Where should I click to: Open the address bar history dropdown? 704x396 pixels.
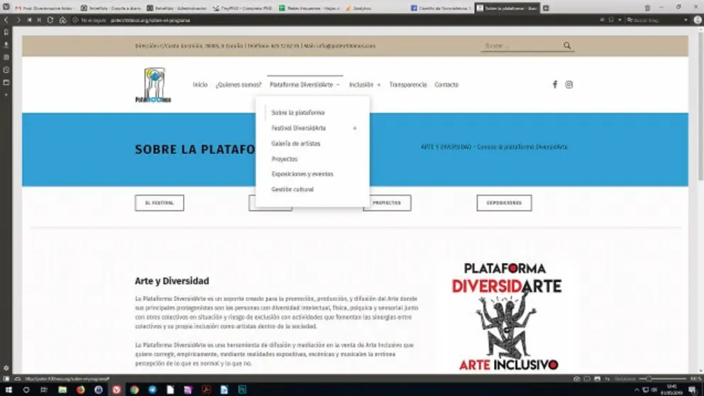620,20
